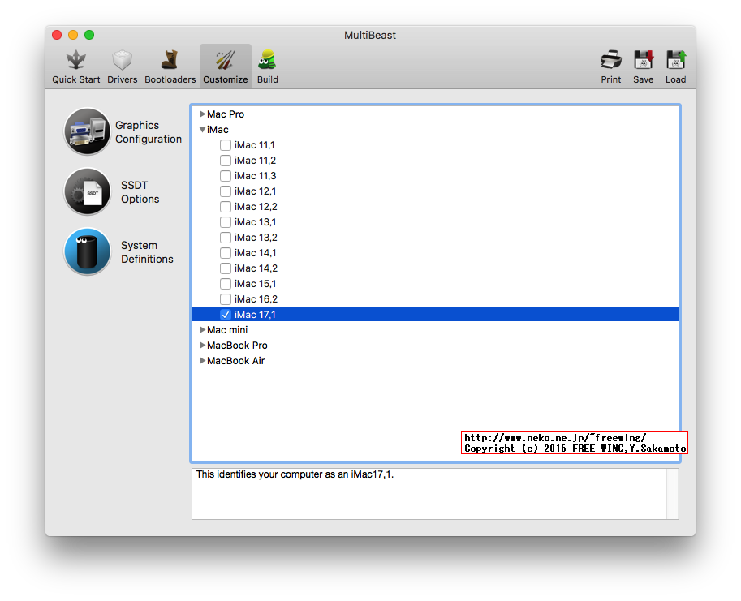Viewport: 741px width, 601px height.
Task: Click the Bootloaders label
Action: pos(170,79)
